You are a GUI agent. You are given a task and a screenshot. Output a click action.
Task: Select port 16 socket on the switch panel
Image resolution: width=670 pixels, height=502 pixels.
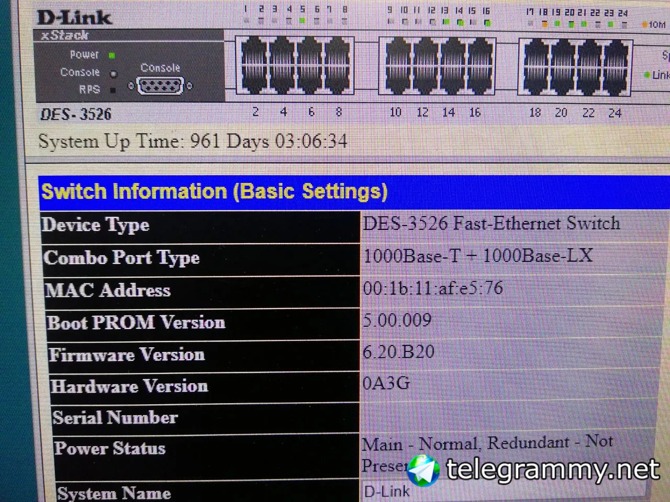480,80
